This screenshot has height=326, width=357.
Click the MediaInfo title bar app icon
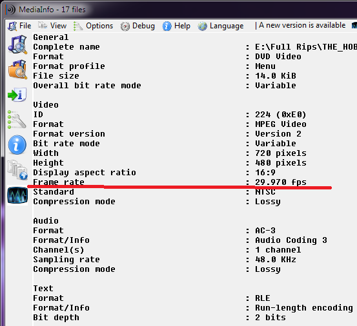coord(10,10)
